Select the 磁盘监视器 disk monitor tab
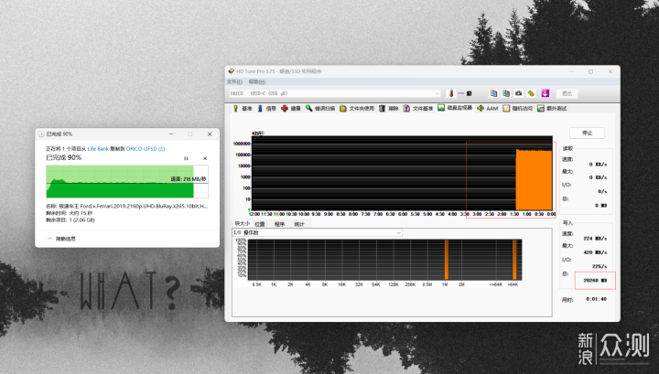 point(455,108)
